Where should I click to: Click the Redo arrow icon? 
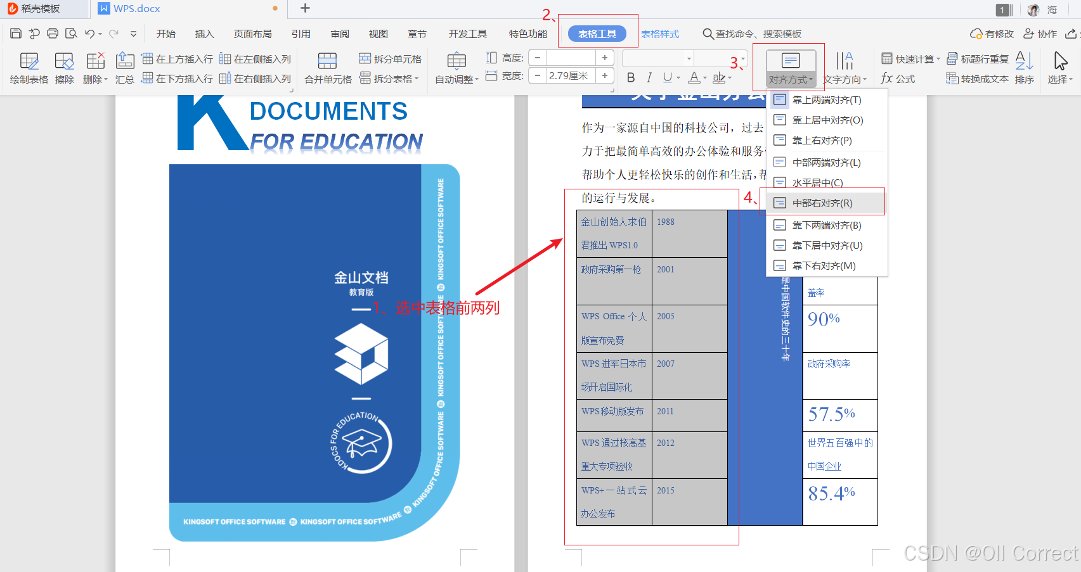(x=113, y=34)
